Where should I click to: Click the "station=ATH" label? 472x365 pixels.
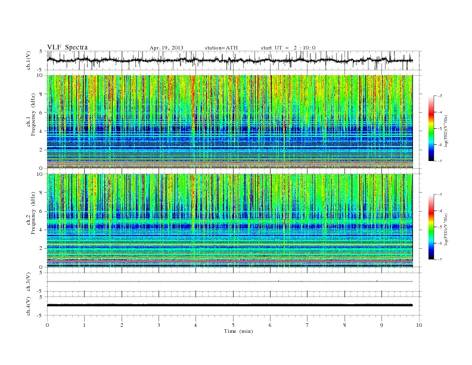click(221, 48)
